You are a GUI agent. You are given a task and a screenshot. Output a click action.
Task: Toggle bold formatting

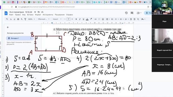click(76, 19)
